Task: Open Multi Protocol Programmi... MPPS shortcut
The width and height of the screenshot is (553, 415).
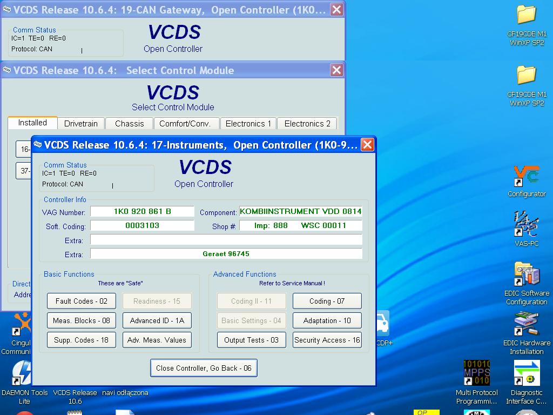Action: [x=476, y=383]
